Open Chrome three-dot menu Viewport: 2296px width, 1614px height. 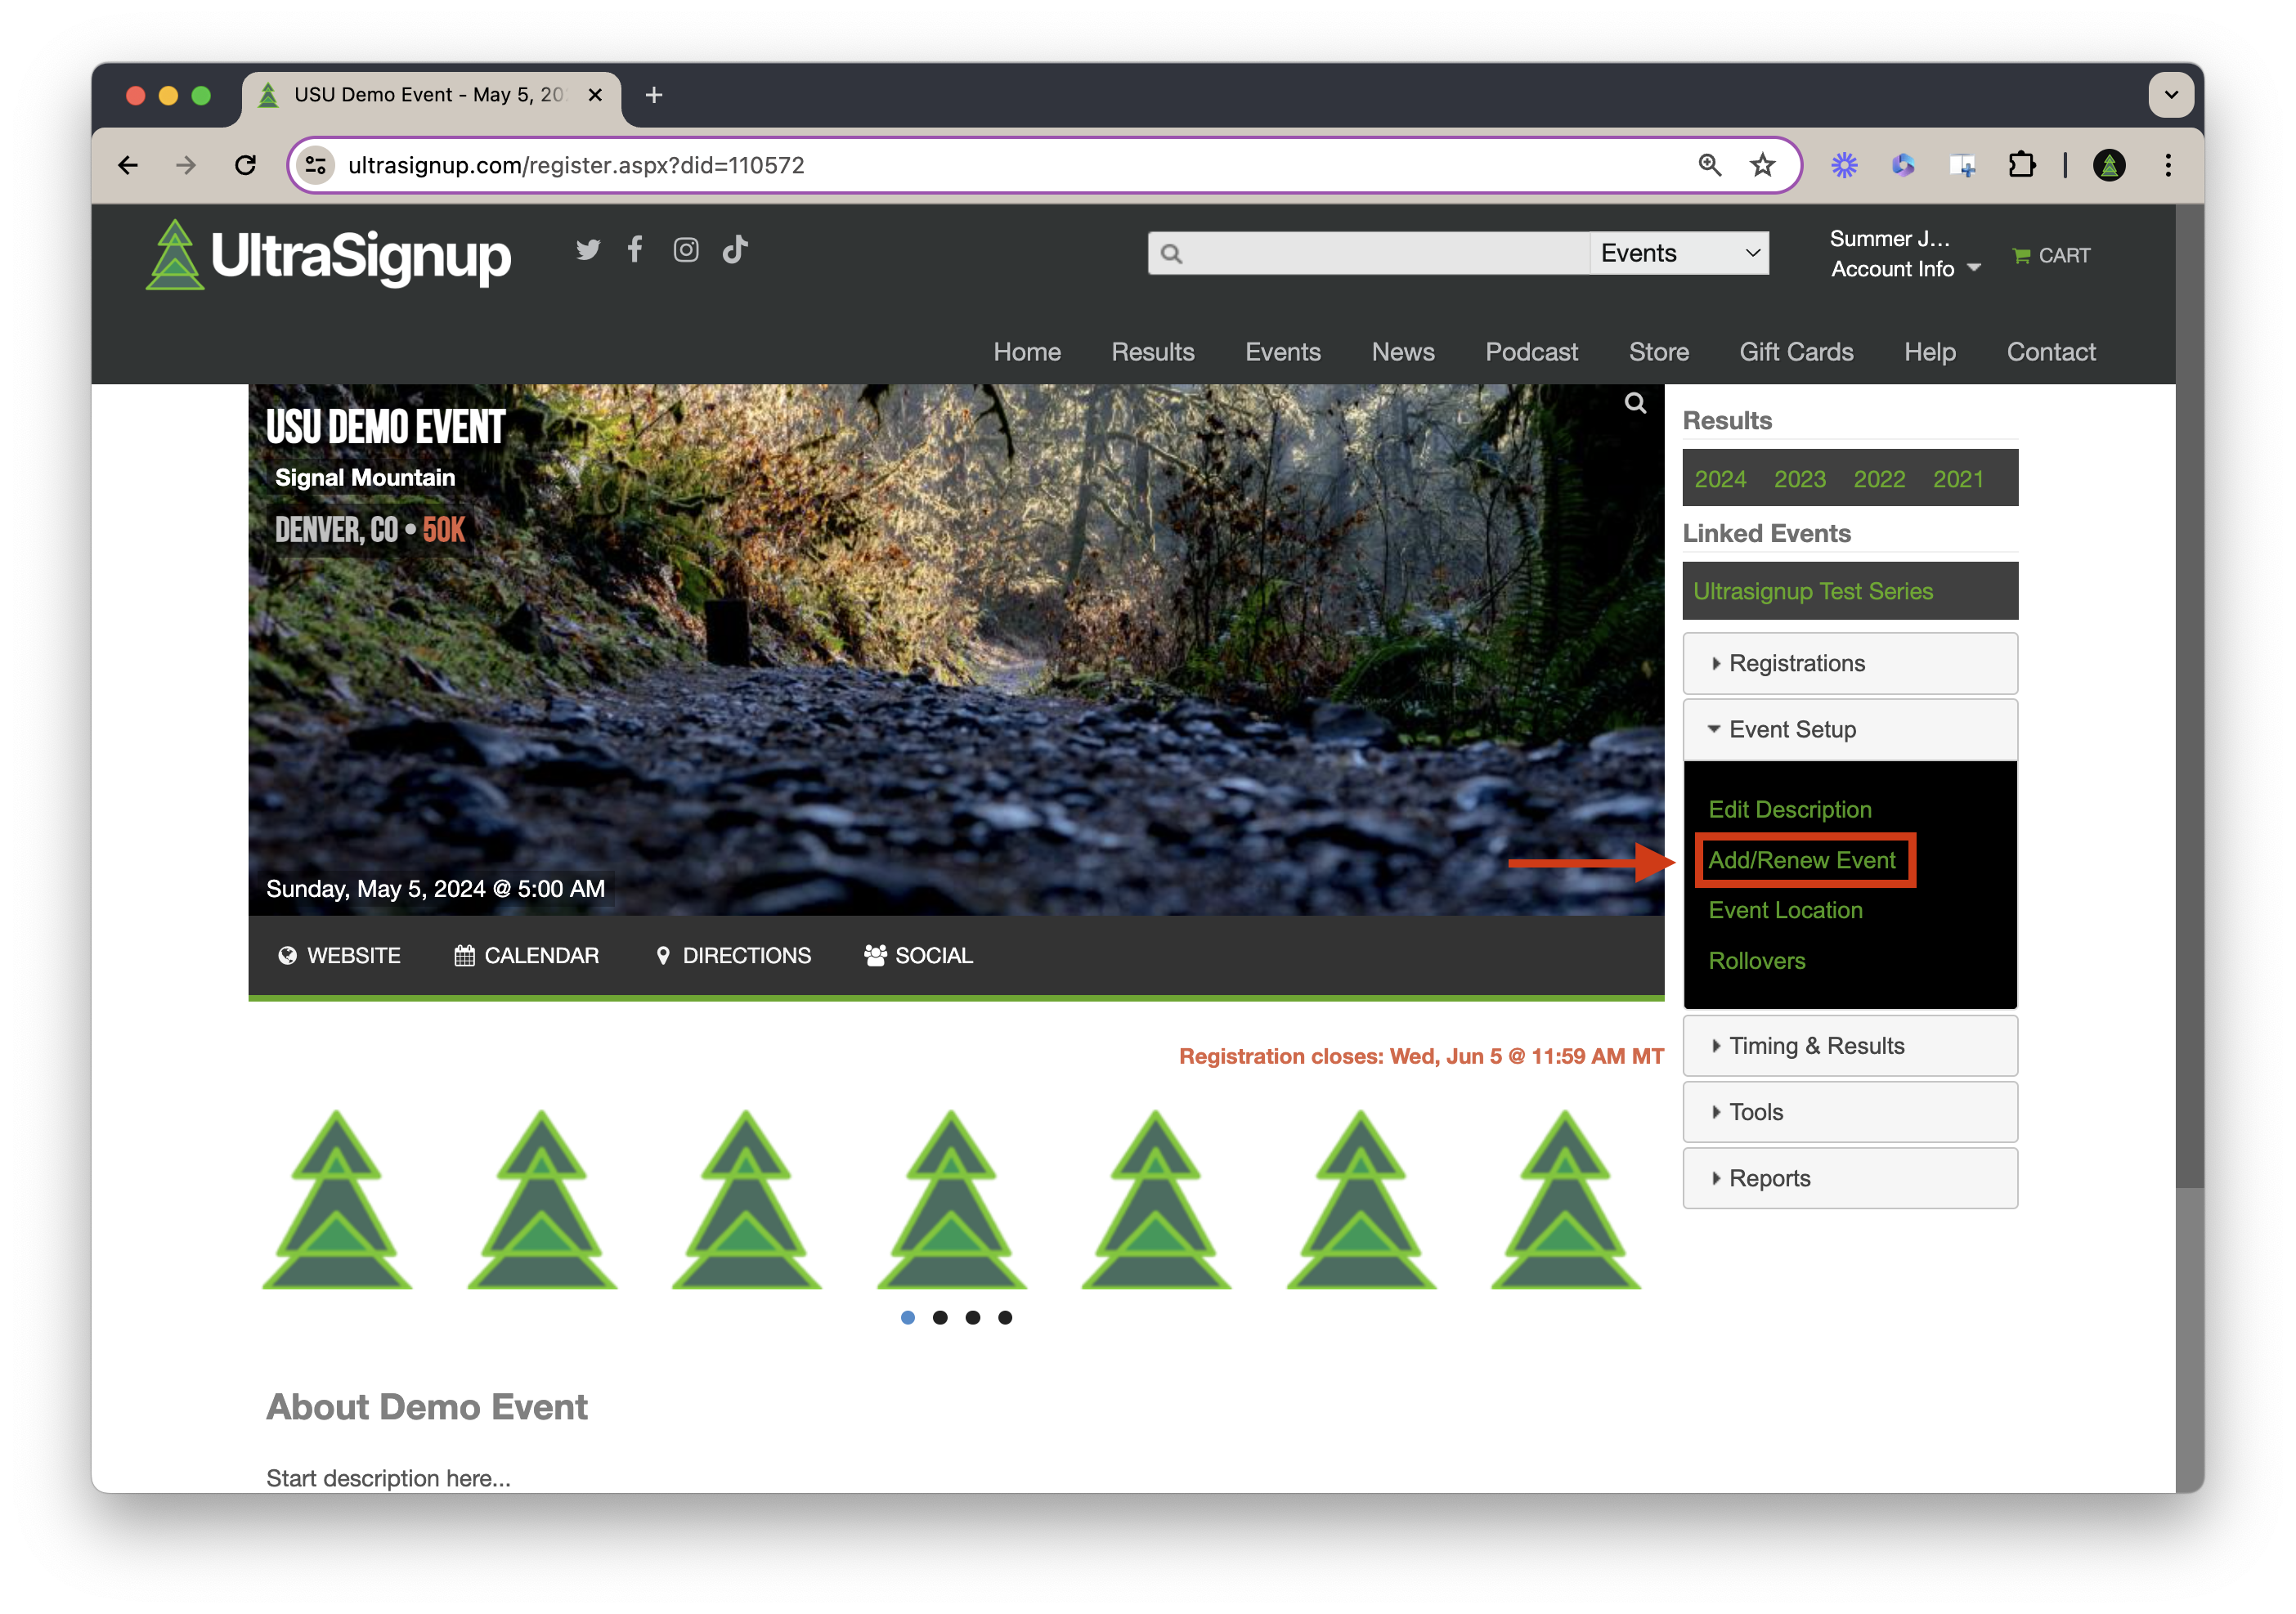[2168, 165]
